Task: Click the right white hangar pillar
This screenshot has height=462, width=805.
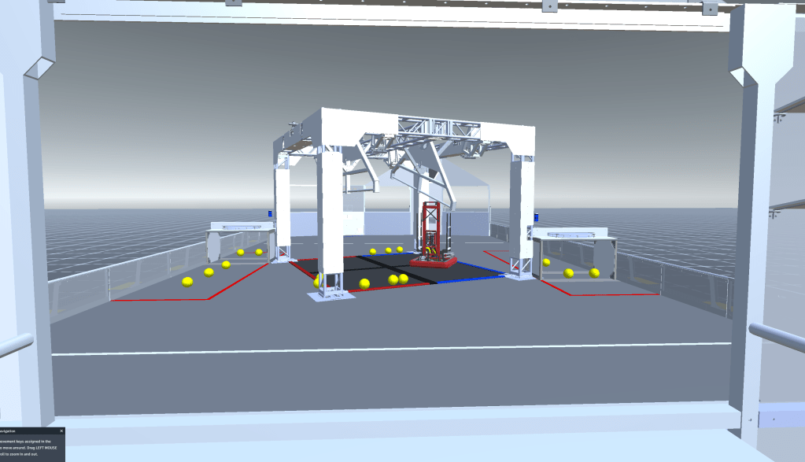Action: [522, 213]
